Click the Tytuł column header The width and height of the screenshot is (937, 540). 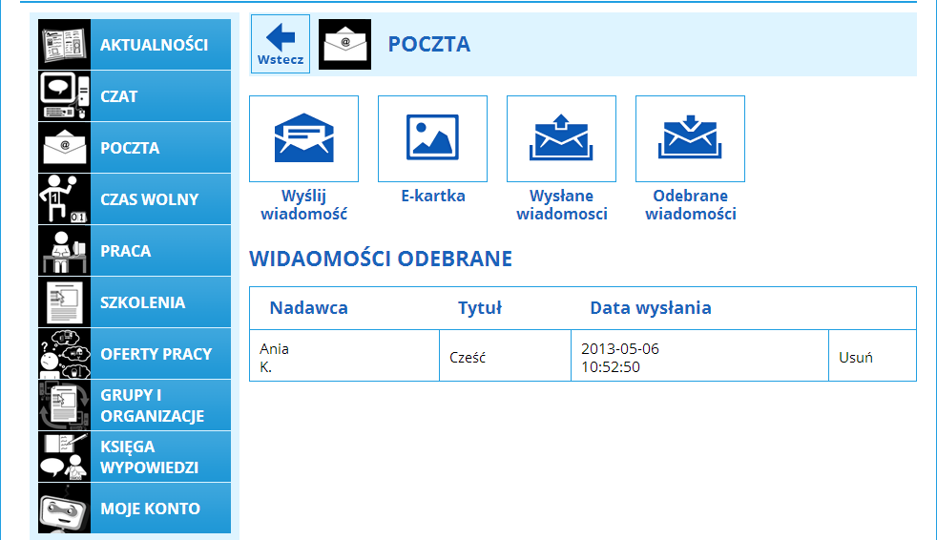[x=480, y=307]
